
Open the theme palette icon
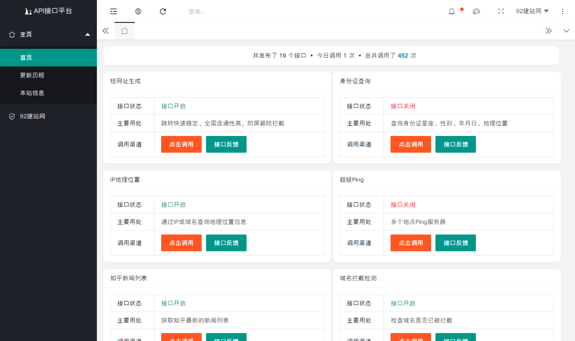[x=476, y=11]
